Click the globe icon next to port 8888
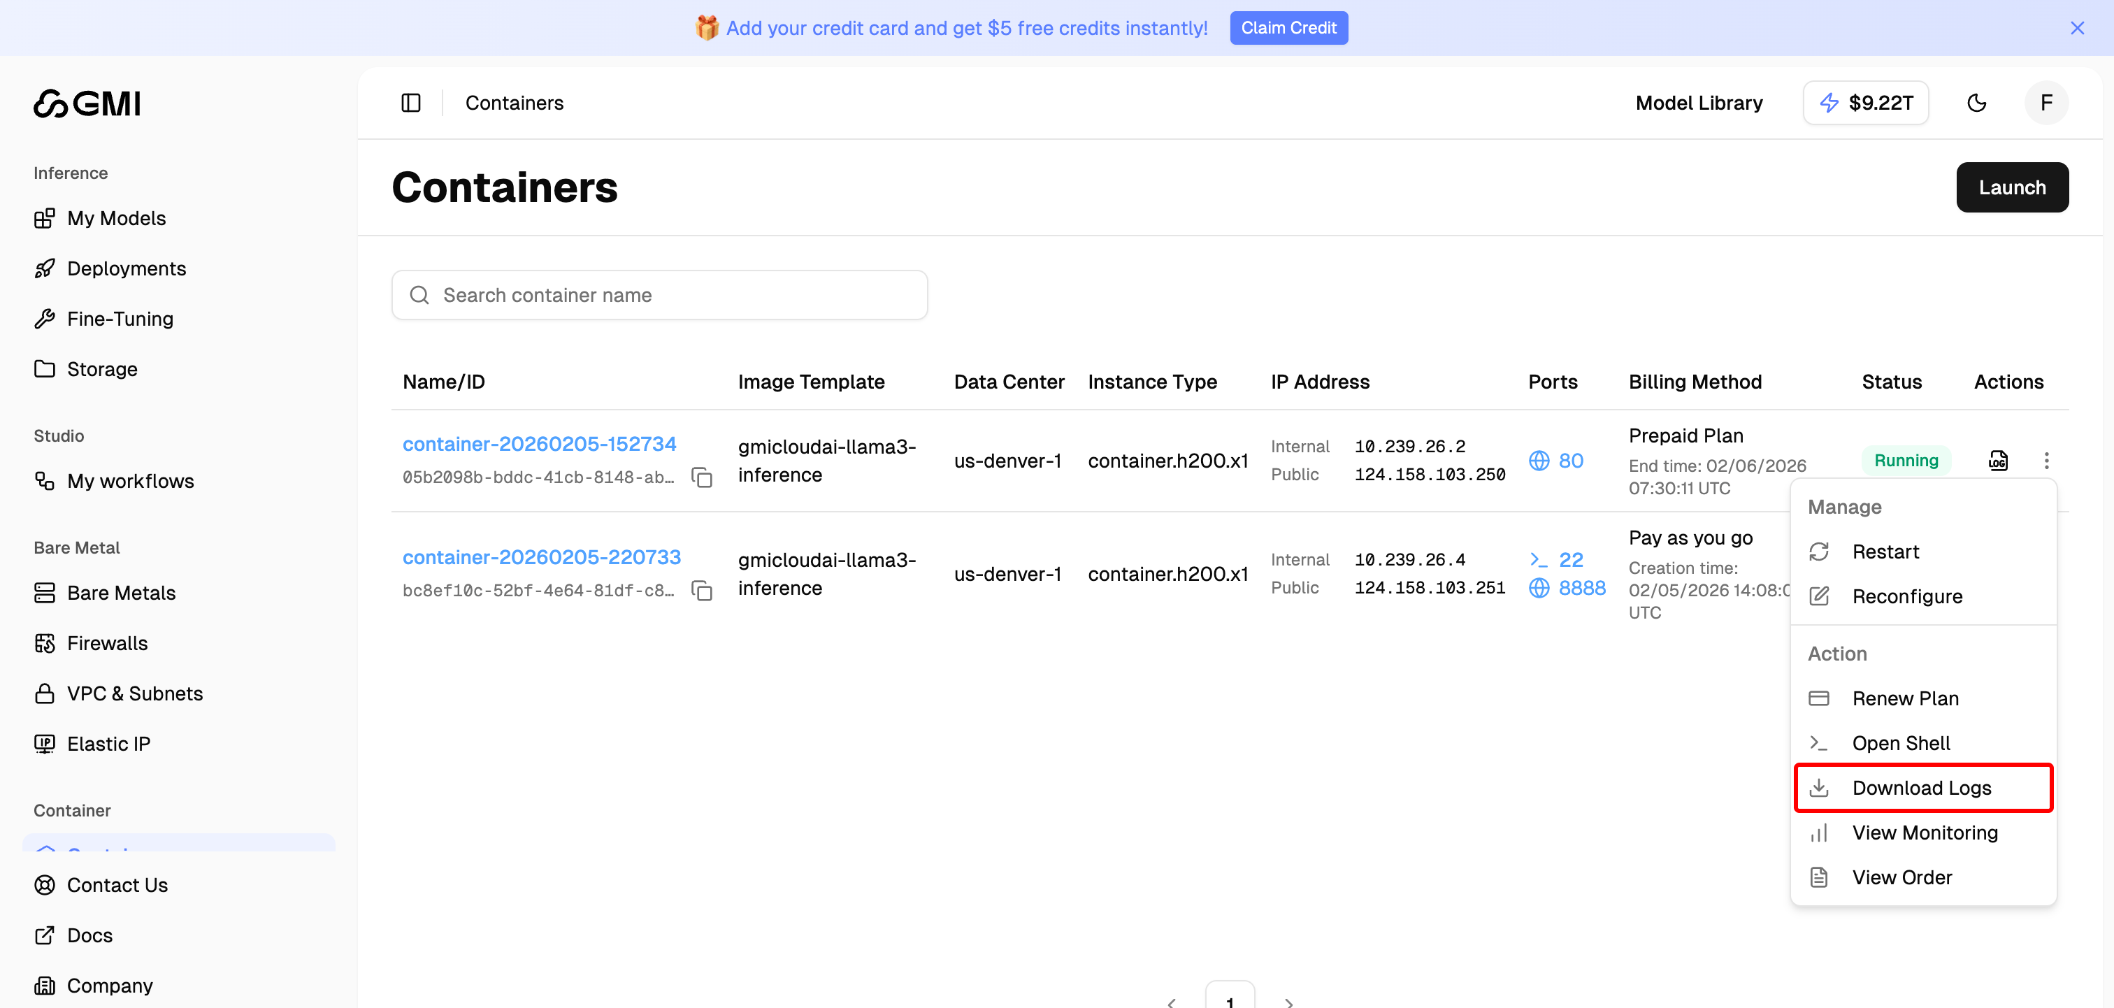Viewport: 2114px width, 1008px height. click(1539, 587)
